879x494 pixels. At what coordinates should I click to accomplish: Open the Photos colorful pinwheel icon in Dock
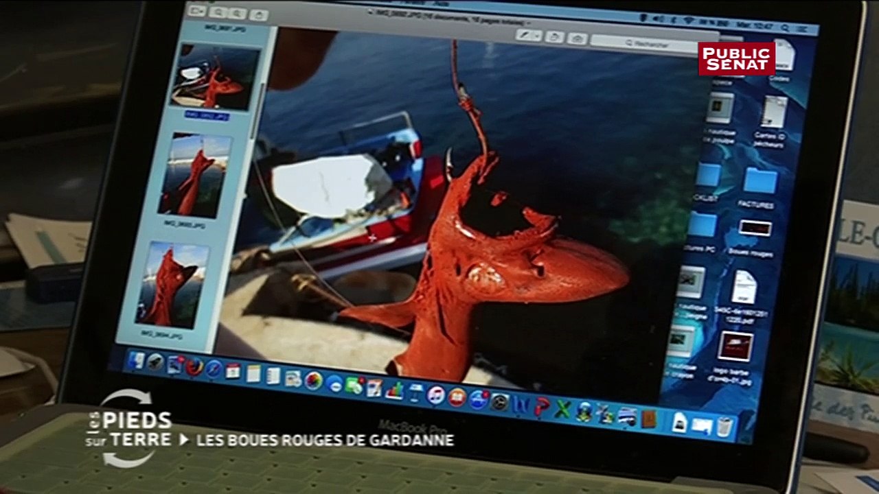click(313, 381)
